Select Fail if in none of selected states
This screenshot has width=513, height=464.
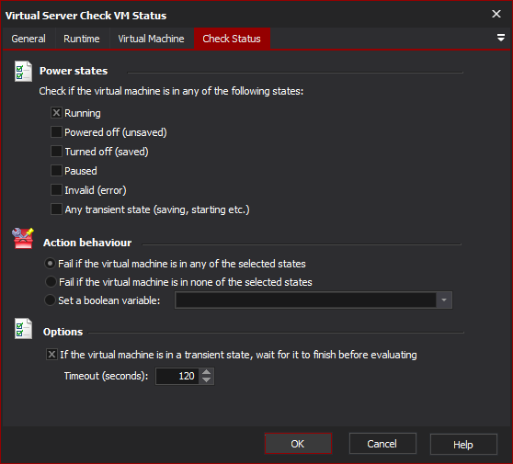point(51,282)
